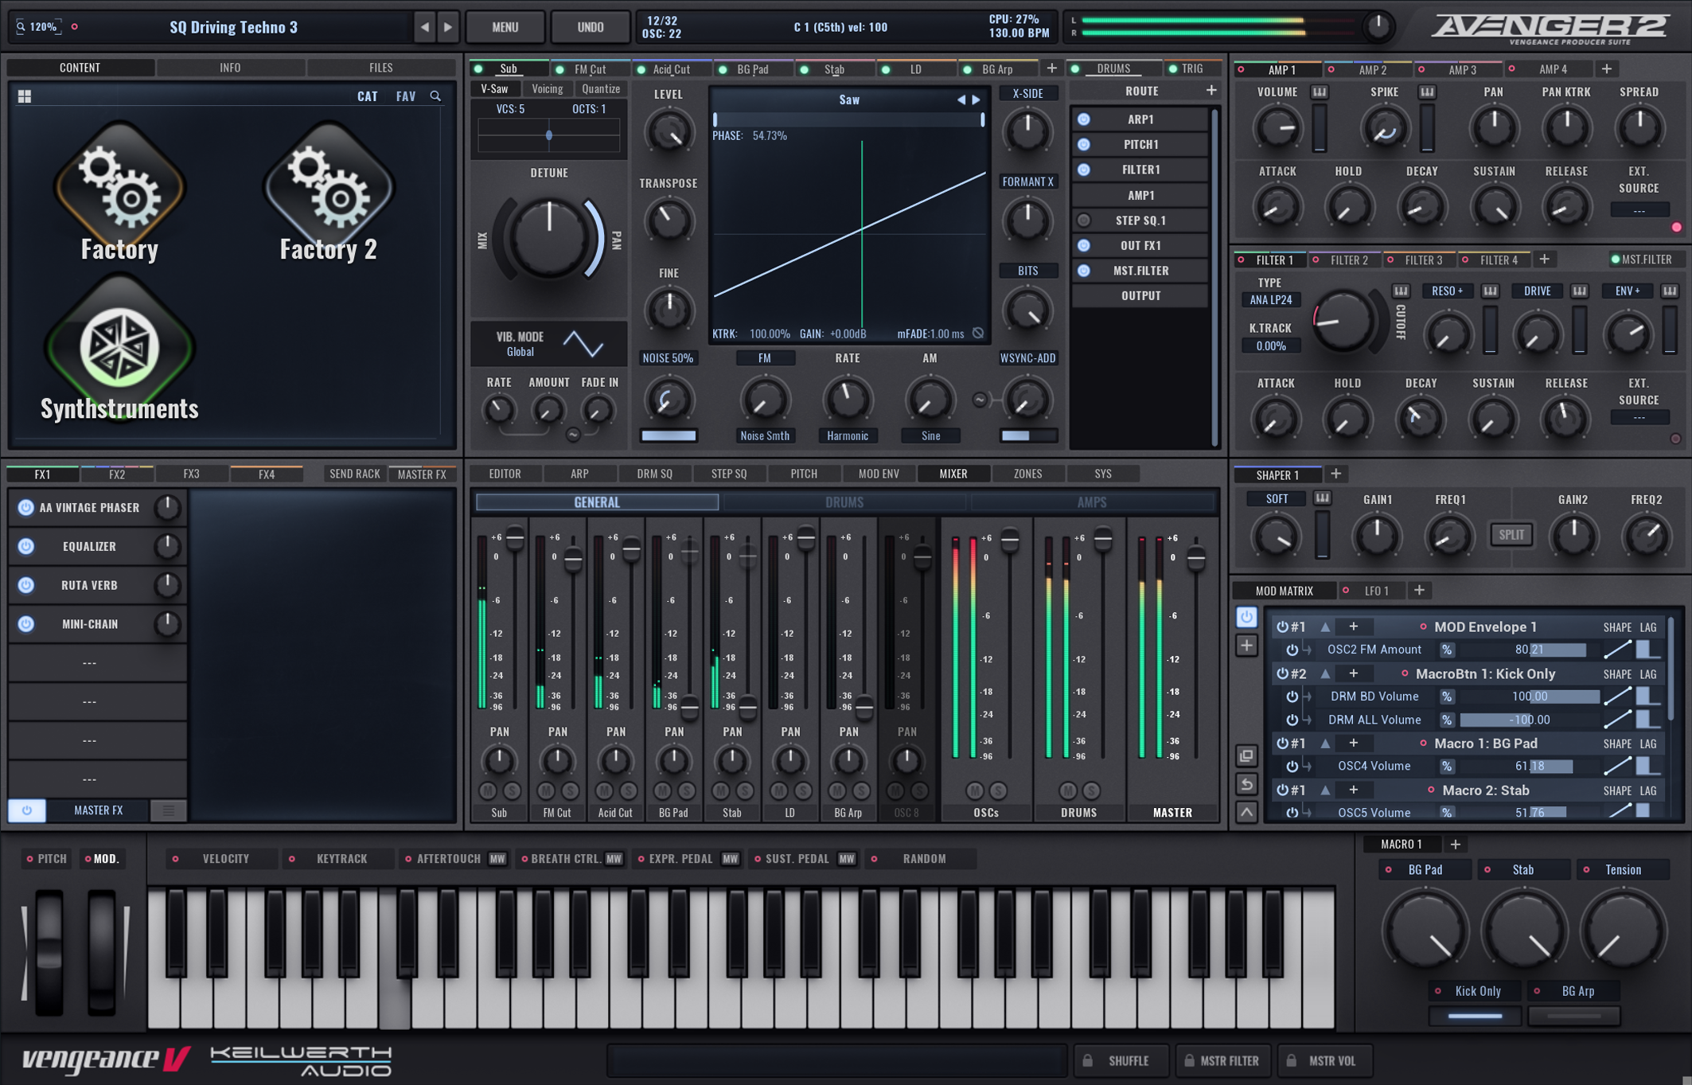Toggle power for OSC2 FM Amount modulation
The image size is (1692, 1085).
(1292, 650)
